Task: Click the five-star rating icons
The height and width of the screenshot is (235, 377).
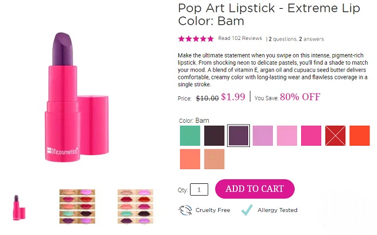Action: 196,39
